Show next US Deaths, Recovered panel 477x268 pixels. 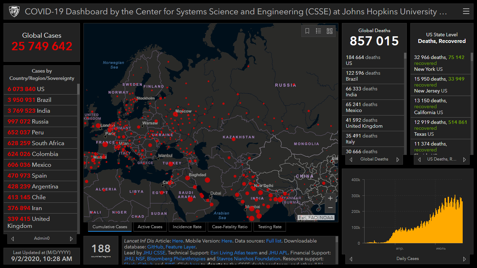click(x=464, y=159)
